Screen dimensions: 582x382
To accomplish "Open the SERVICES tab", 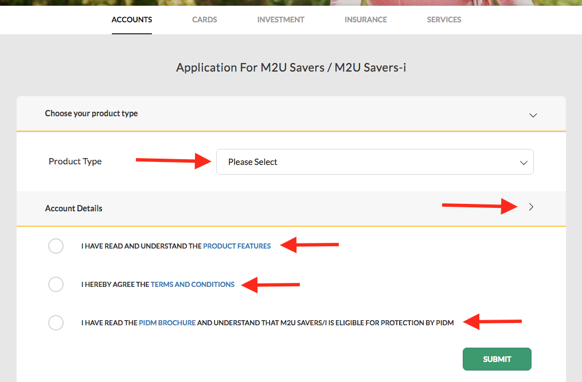I will point(444,19).
